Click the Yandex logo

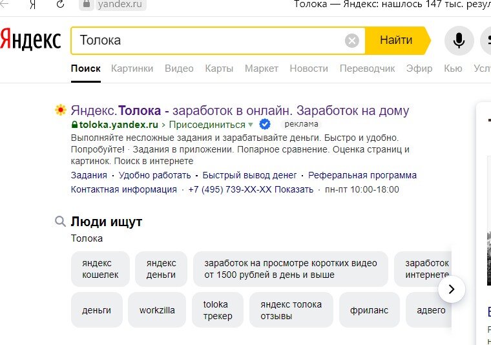click(30, 39)
